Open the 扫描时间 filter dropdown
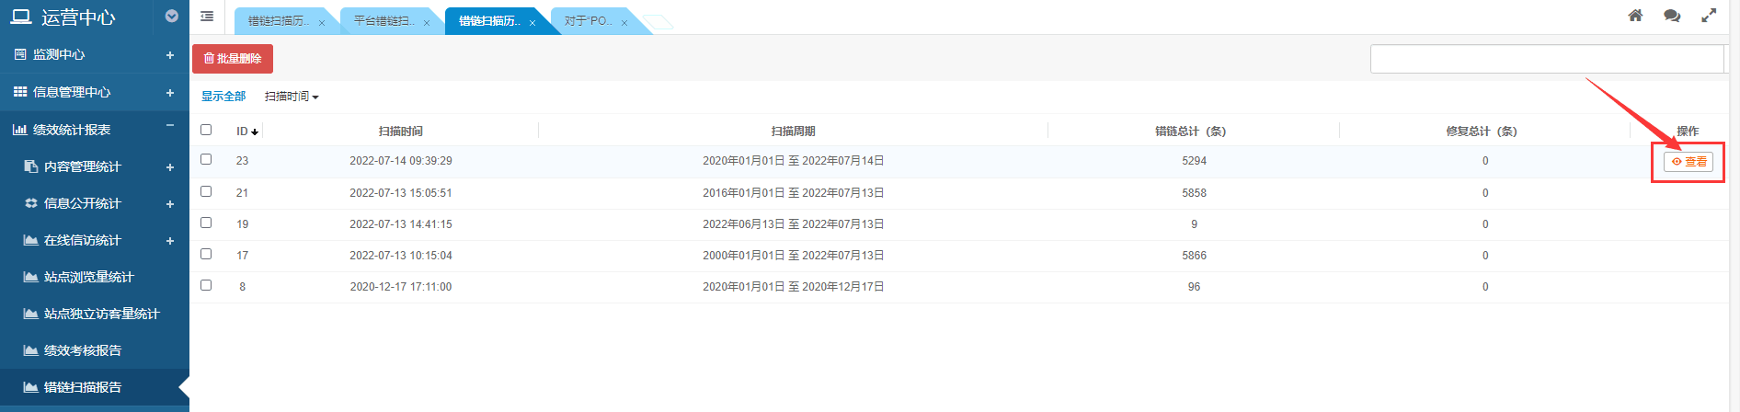The height and width of the screenshot is (412, 1740). pos(292,97)
